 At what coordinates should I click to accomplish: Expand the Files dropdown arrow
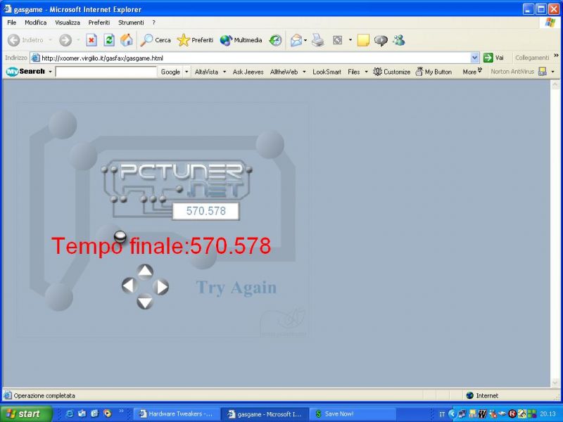[366, 72]
